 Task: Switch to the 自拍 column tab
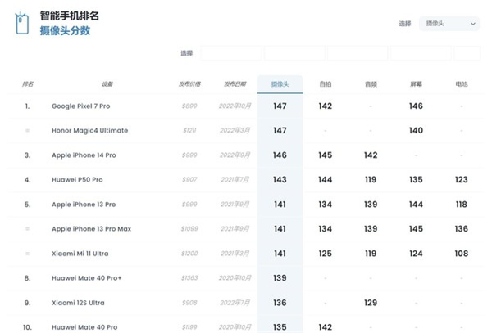[x=326, y=84]
